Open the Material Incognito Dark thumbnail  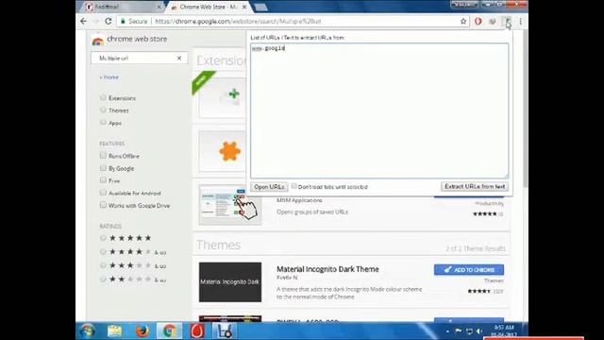click(x=230, y=281)
